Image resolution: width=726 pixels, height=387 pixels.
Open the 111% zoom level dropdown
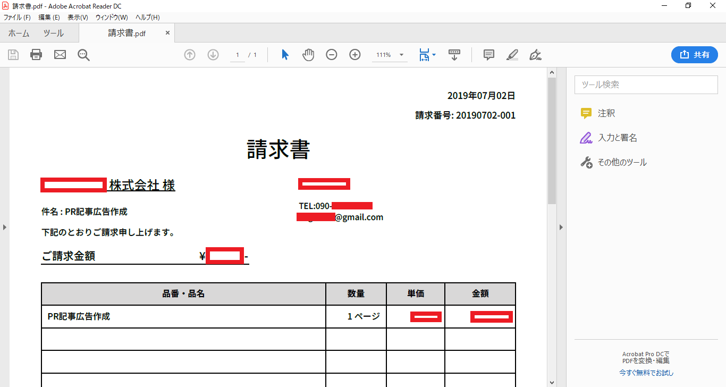401,55
